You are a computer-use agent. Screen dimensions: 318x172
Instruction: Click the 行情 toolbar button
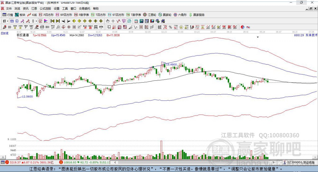coord(8,15)
